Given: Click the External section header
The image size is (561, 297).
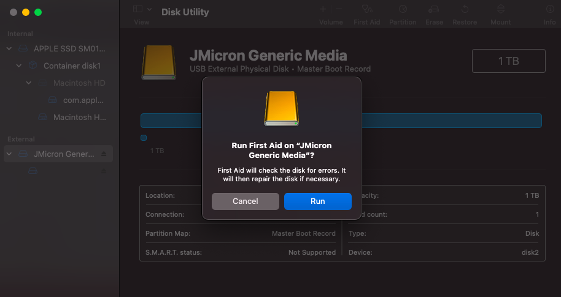Looking at the screenshot, I should [x=21, y=139].
